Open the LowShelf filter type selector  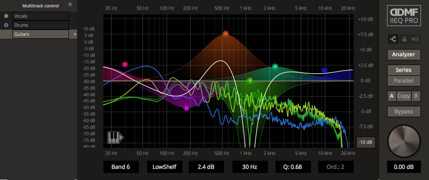[165, 167]
